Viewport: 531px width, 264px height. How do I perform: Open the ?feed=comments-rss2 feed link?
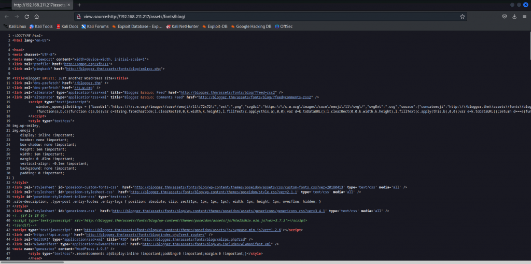point(255,97)
